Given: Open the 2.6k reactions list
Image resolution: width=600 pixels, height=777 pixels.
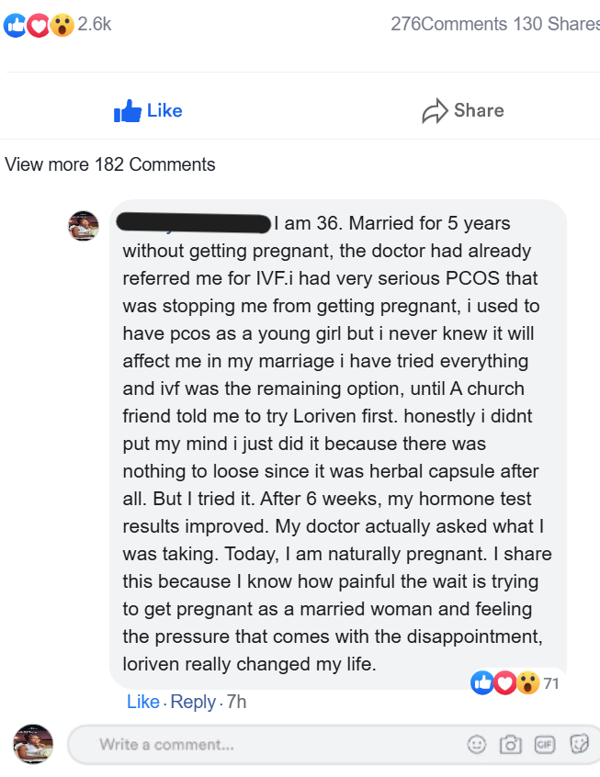Looking at the screenshot, I should click(95, 25).
